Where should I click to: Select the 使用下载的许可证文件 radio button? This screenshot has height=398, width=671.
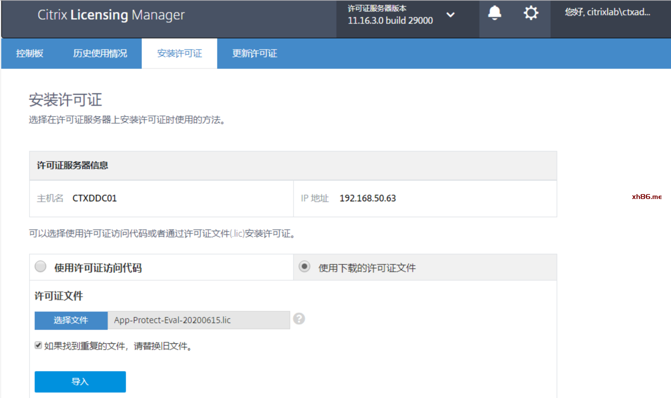click(x=304, y=266)
